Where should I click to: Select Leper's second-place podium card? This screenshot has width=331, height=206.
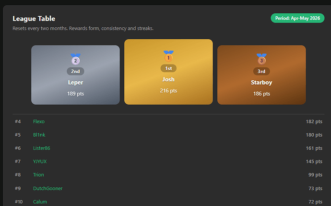75,75
